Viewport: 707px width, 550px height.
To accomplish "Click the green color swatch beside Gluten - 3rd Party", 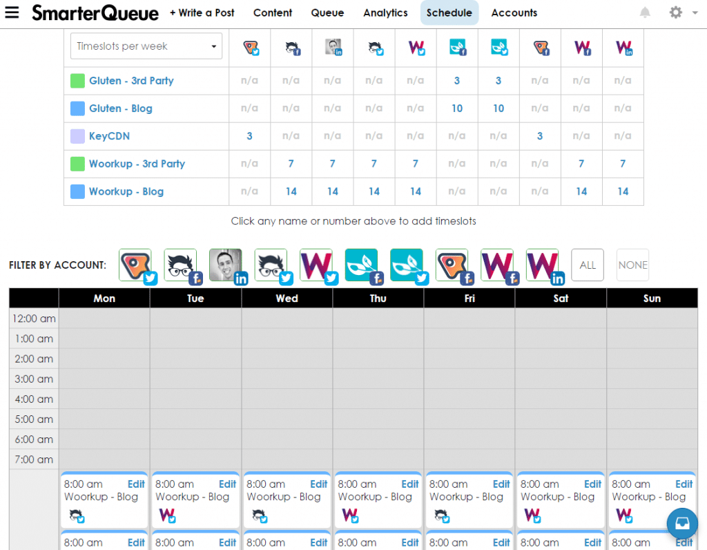I will [x=76, y=80].
